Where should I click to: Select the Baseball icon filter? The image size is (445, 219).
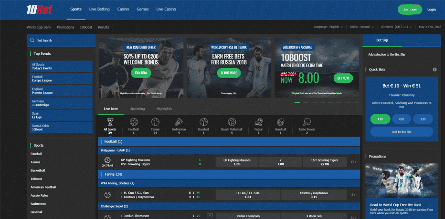point(203,122)
